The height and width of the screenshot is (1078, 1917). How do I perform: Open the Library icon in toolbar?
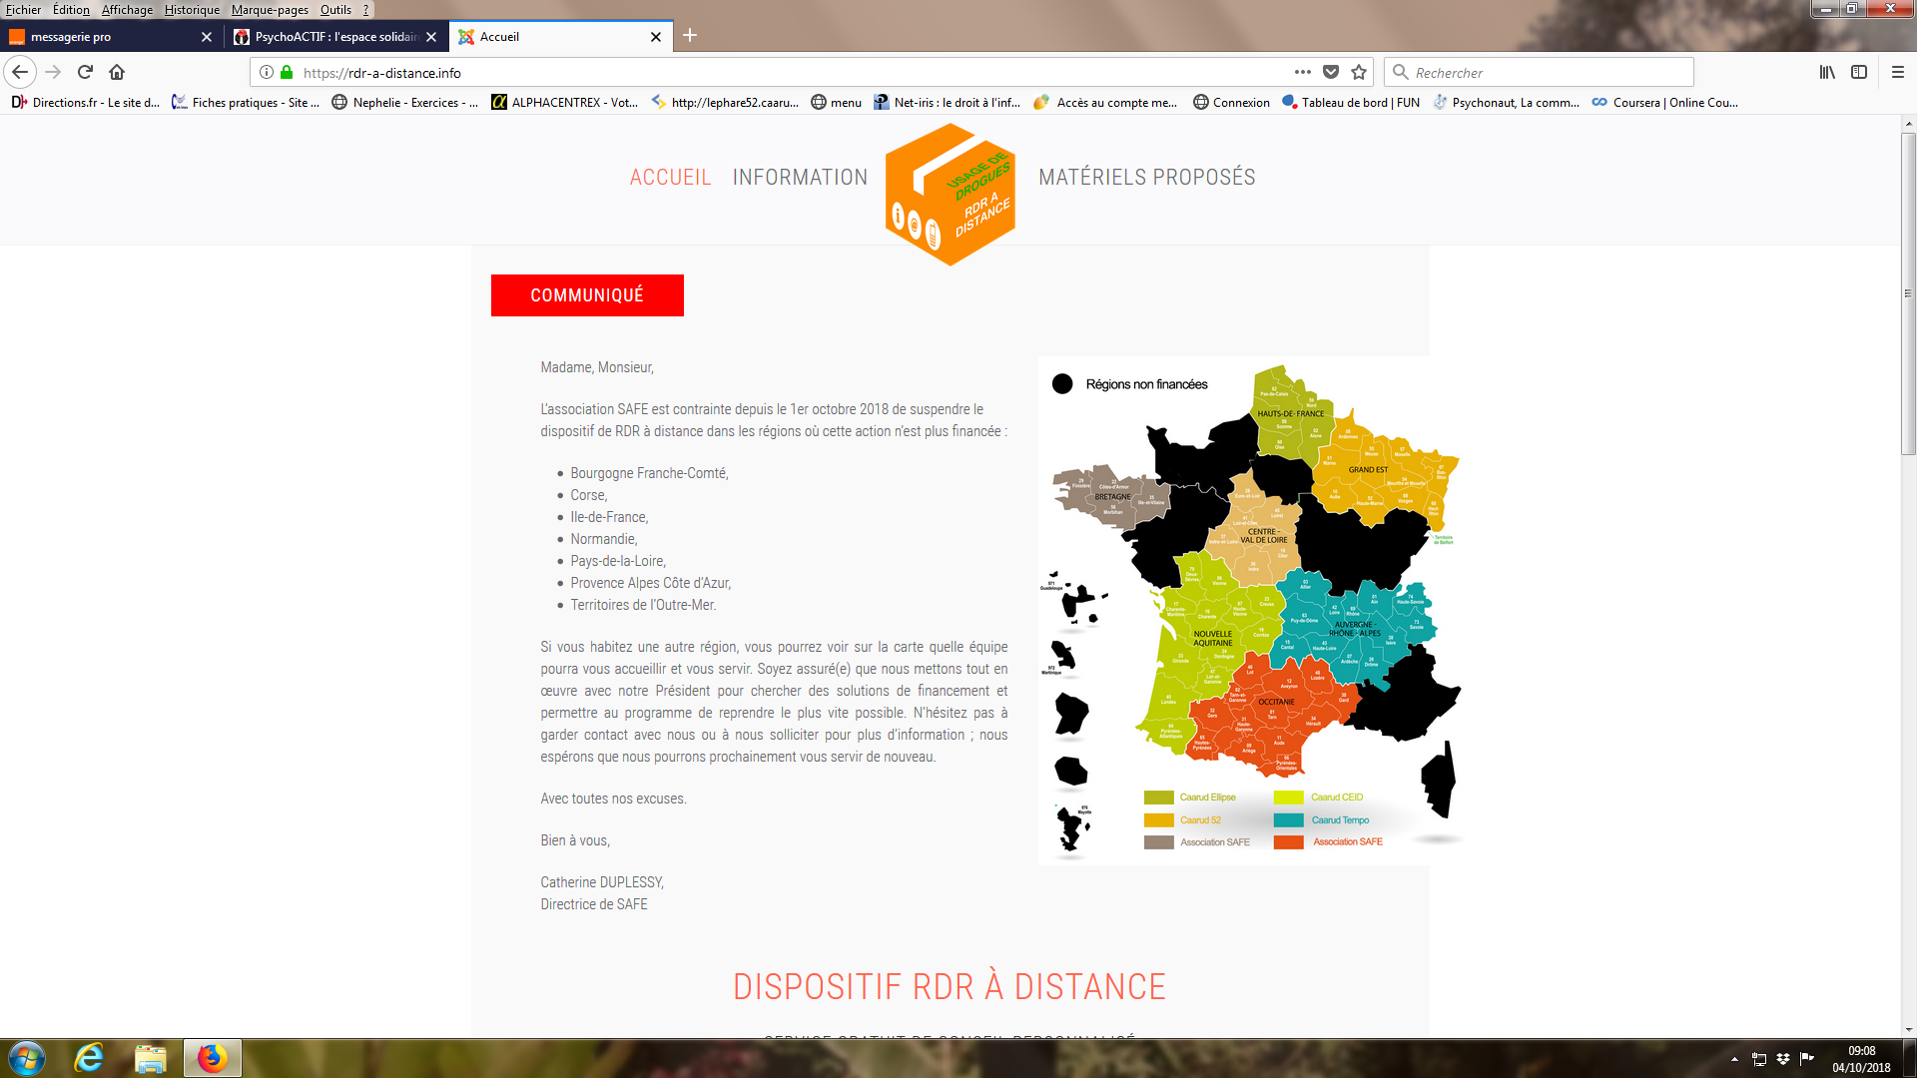click(1827, 72)
